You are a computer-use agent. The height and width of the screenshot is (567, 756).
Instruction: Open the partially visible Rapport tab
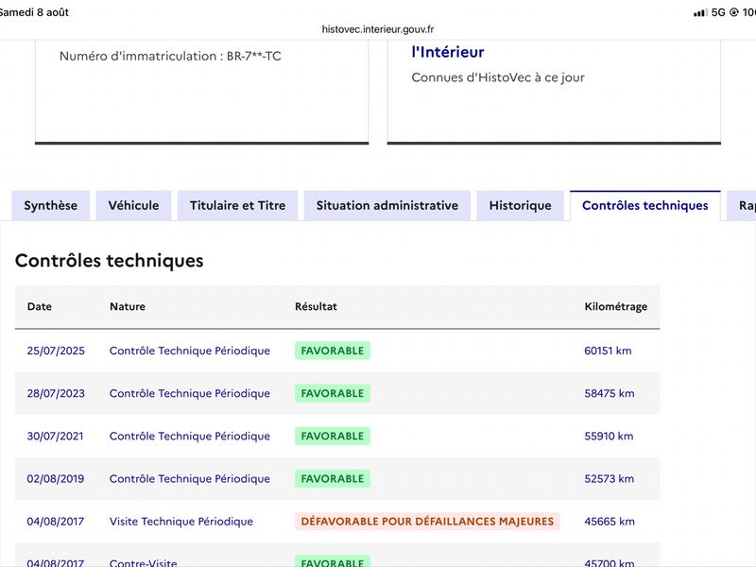743,206
